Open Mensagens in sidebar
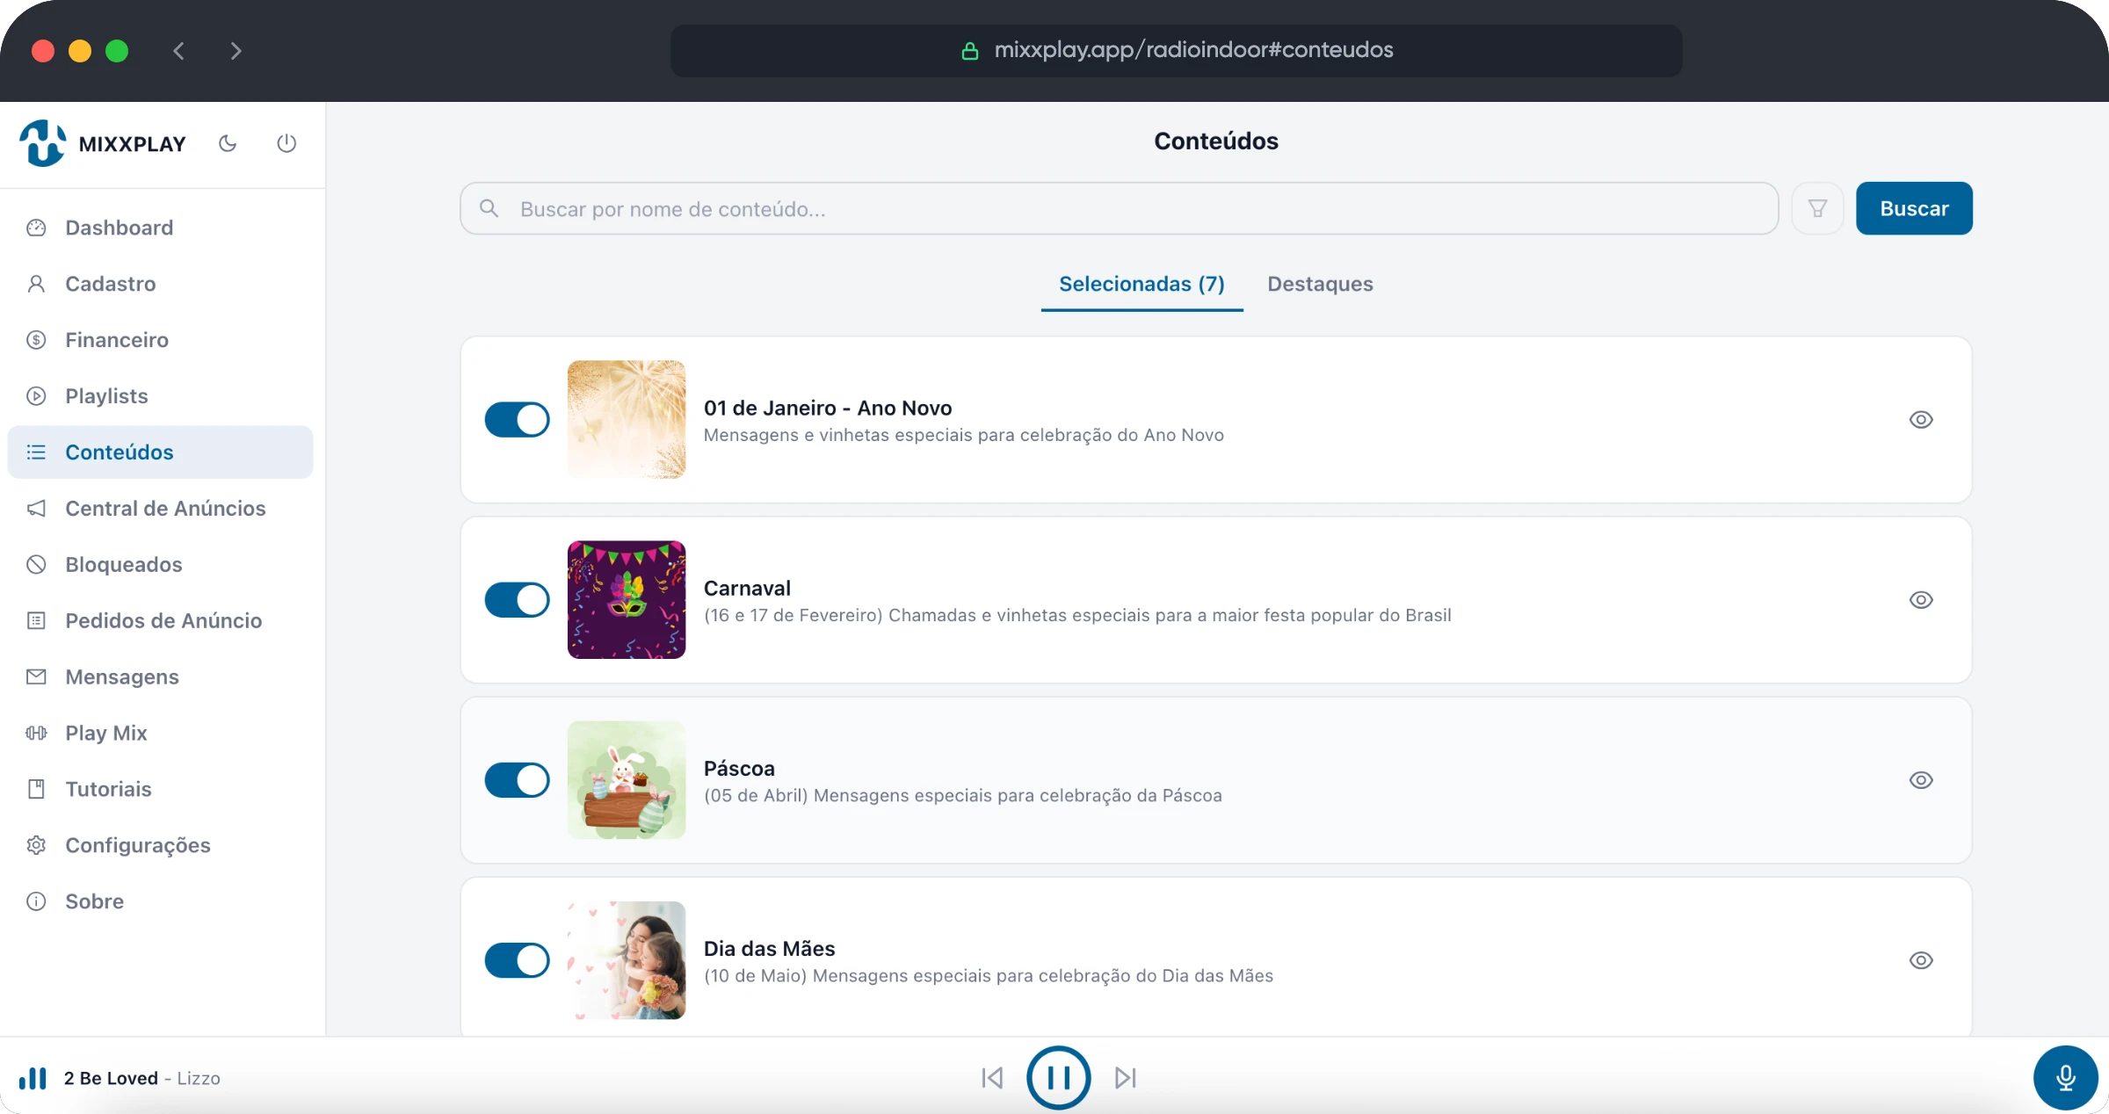The width and height of the screenshot is (2109, 1114). tap(160, 676)
